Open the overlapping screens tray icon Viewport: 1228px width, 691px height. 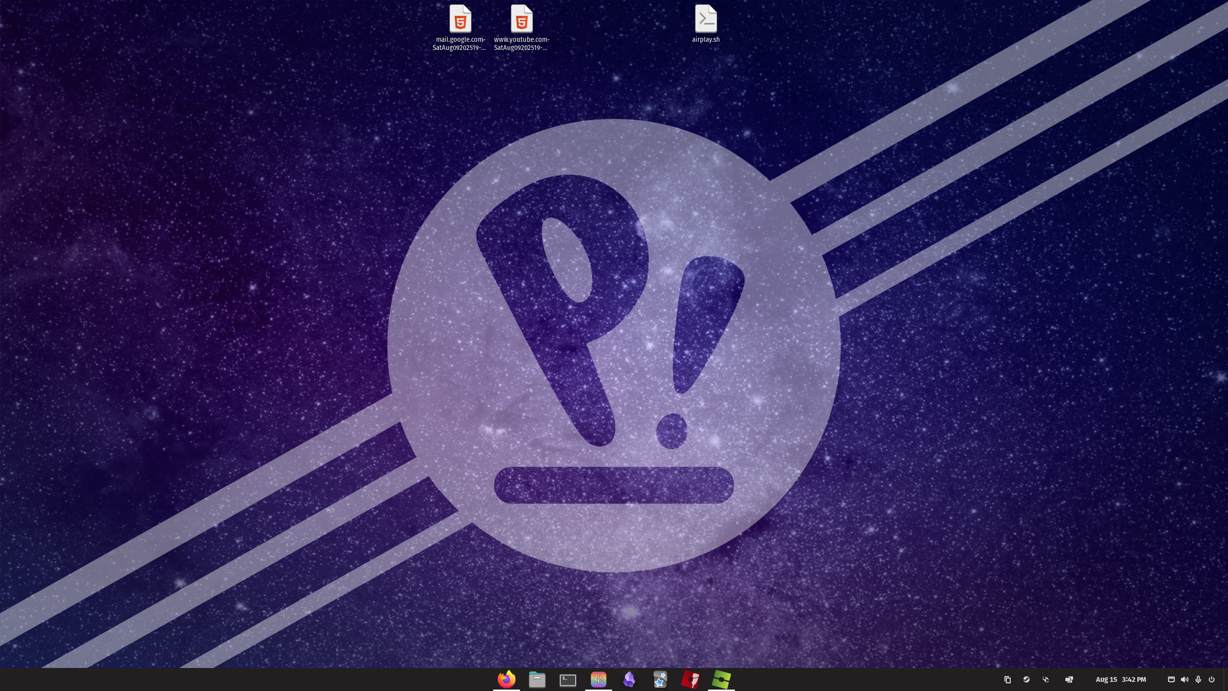pos(1069,679)
